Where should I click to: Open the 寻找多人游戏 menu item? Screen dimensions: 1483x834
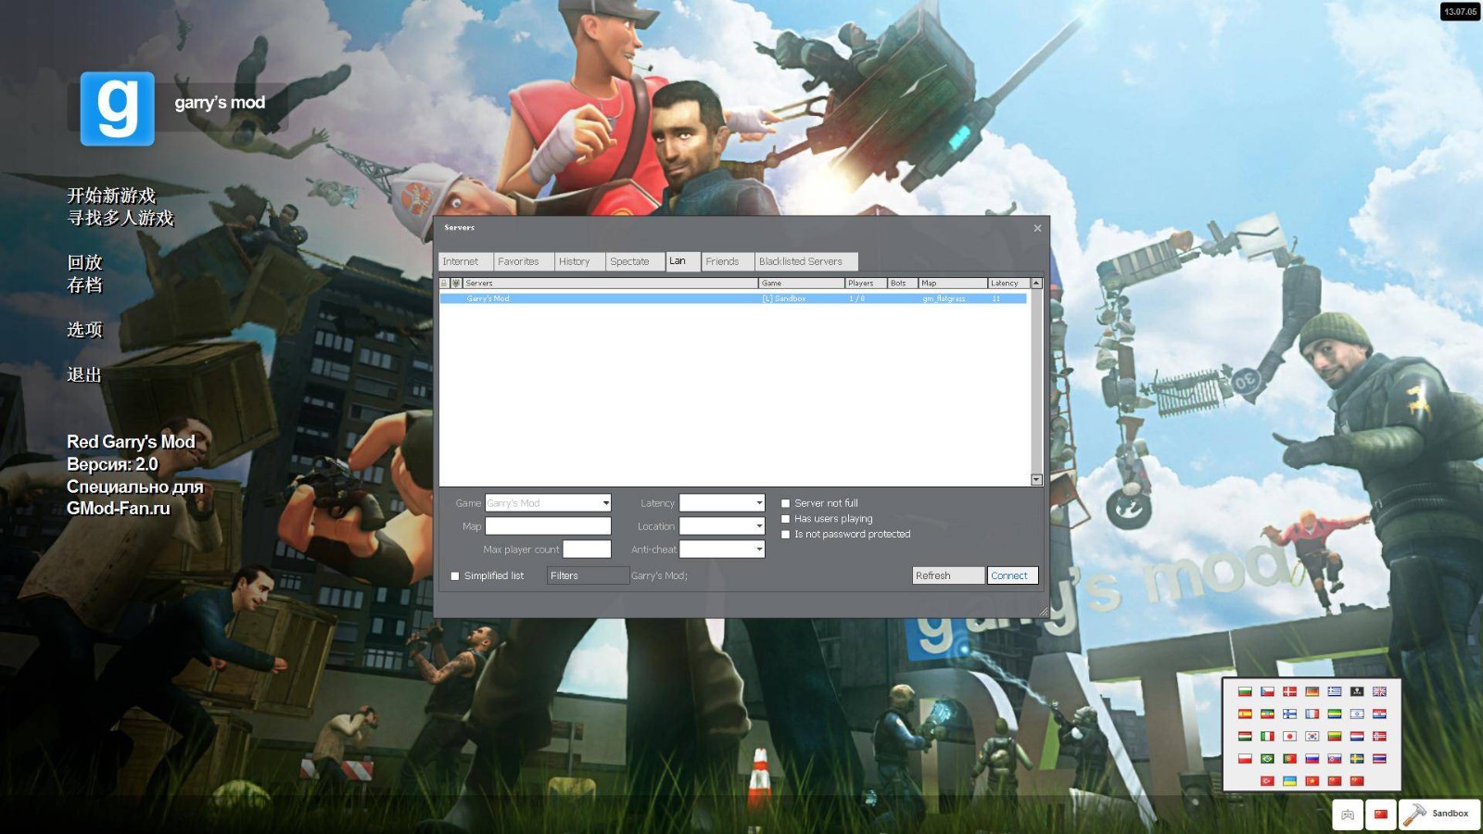[x=120, y=218]
